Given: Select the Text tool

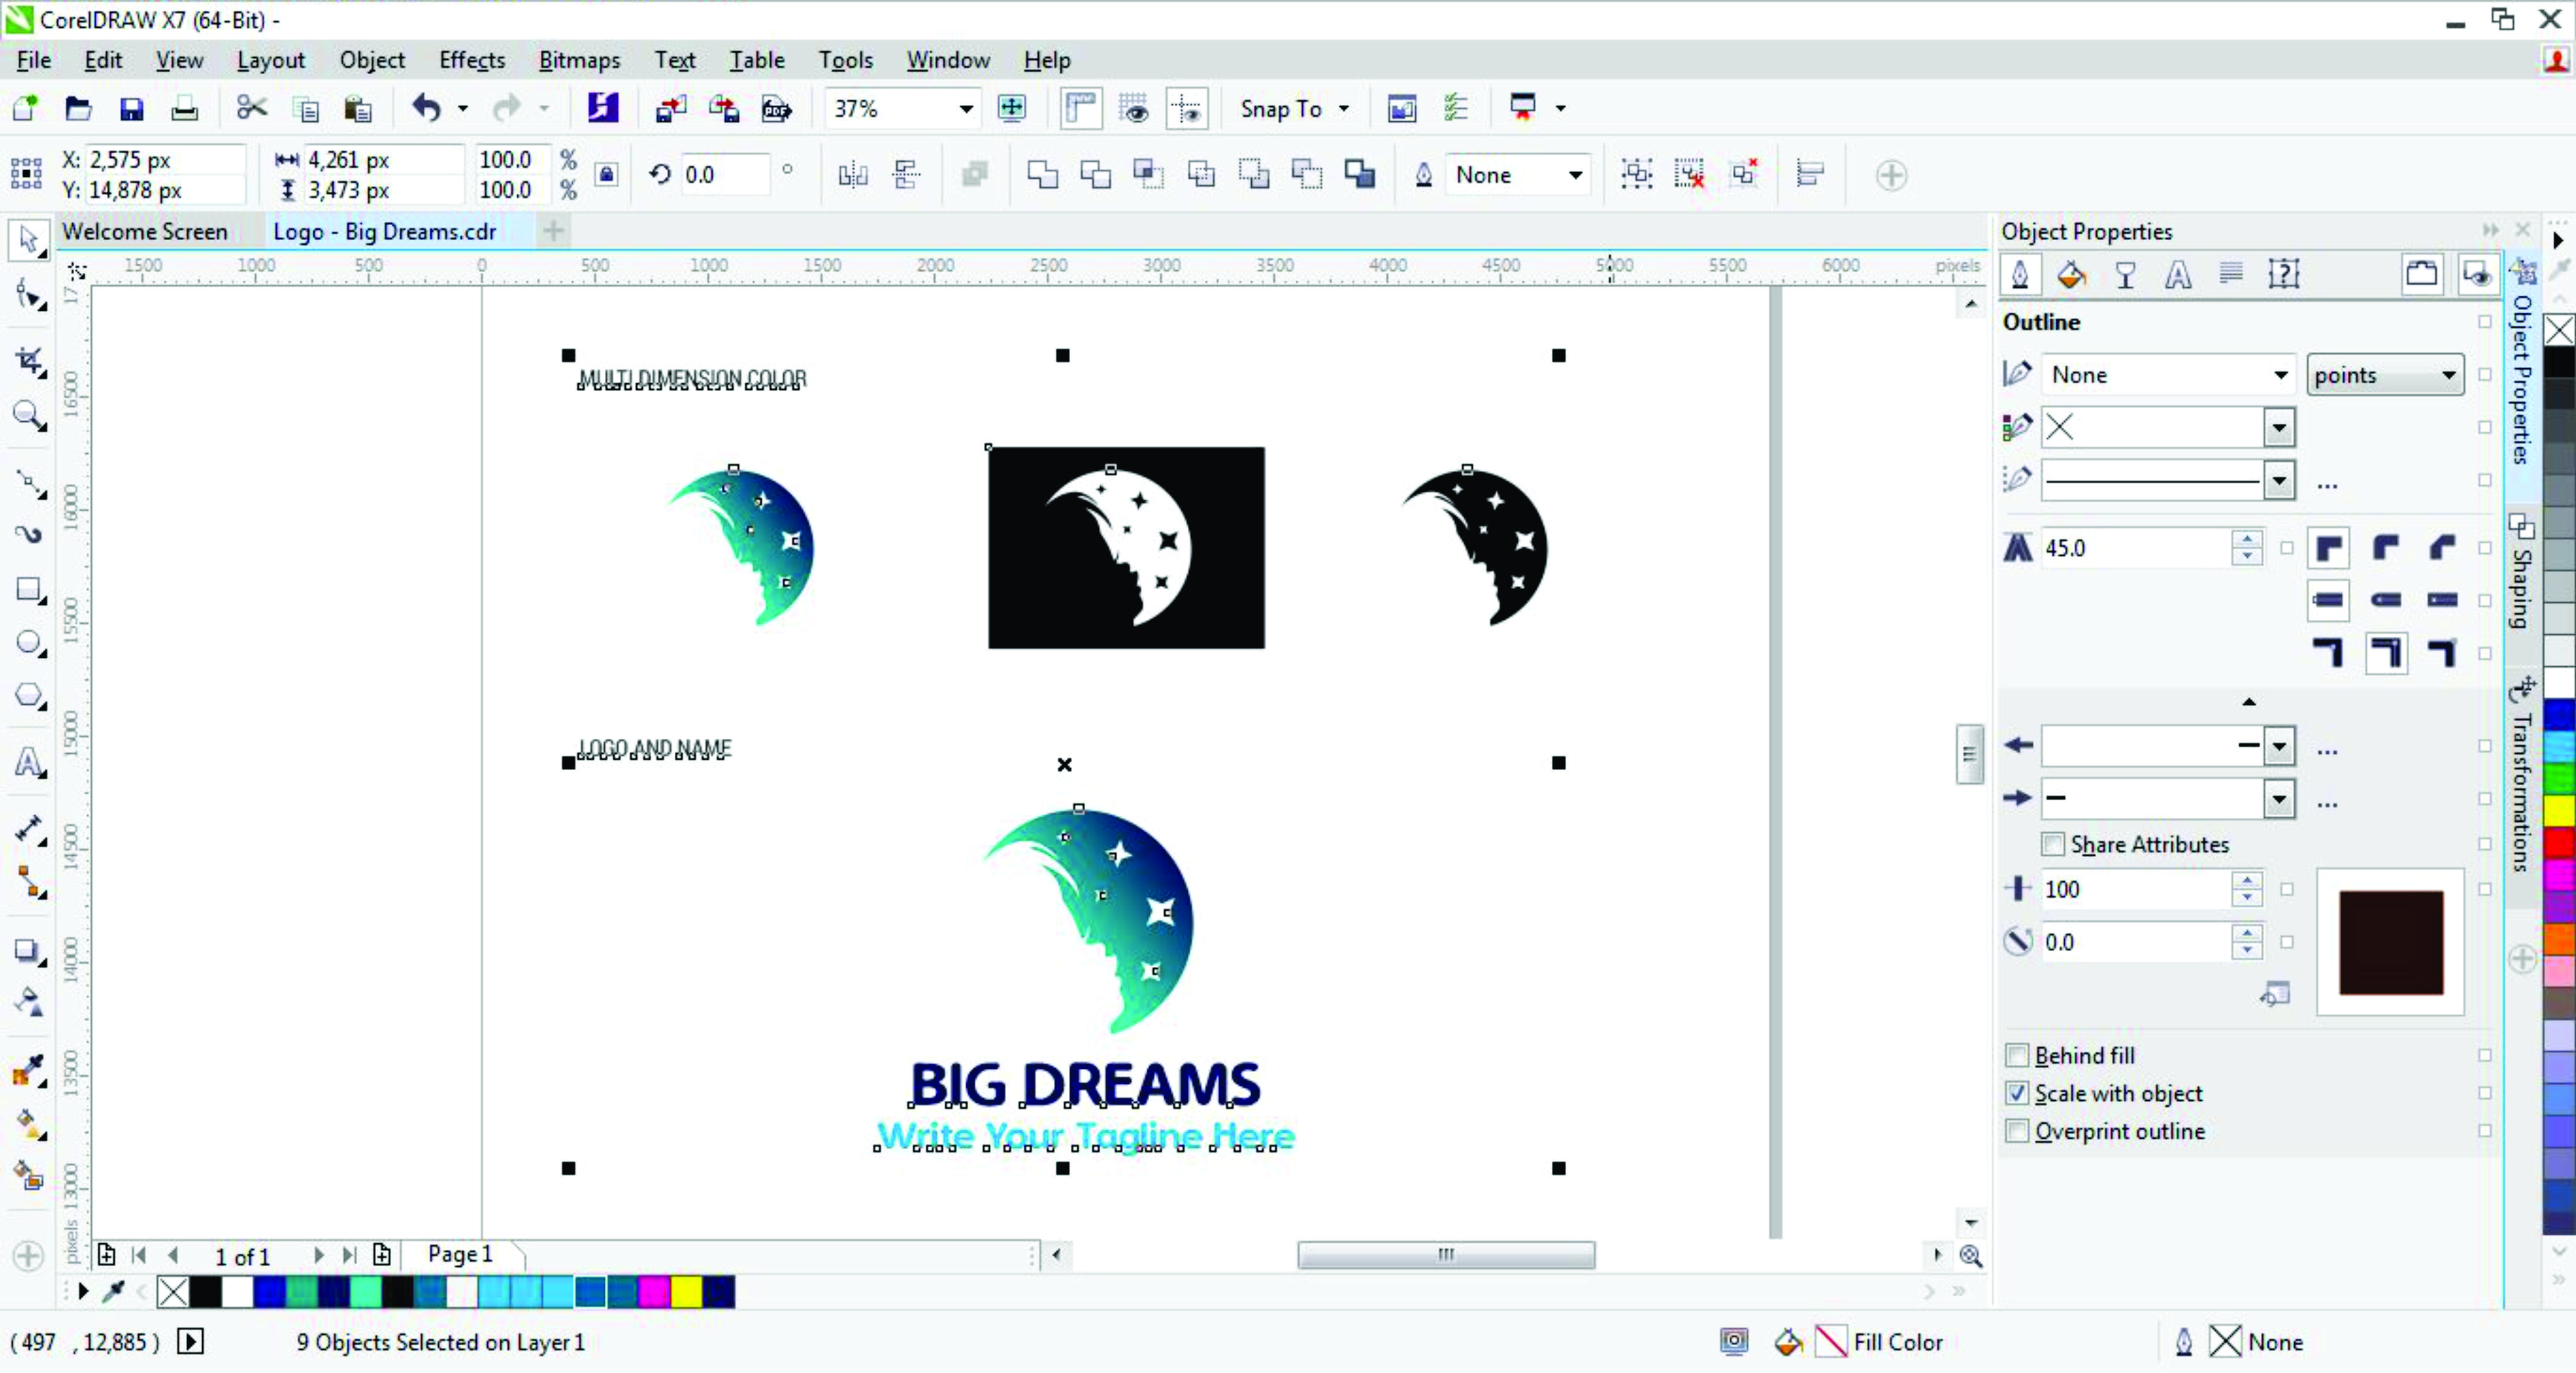Looking at the screenshot, I should click(x=28, y=763).
